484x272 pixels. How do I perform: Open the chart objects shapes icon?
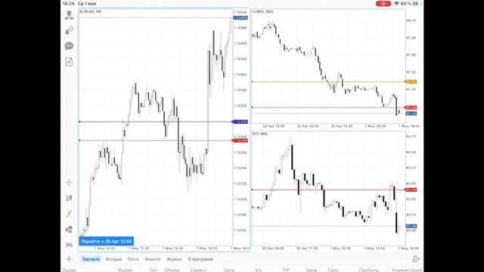(69, 229)
